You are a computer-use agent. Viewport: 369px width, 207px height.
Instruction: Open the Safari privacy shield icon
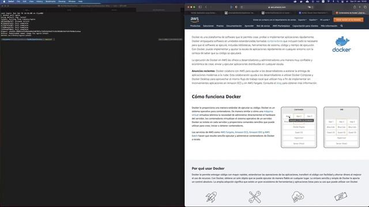tap(236, 7)
